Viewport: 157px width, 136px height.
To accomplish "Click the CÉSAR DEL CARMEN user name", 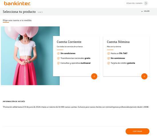I will pyautogui.click(x=134, y=3).
